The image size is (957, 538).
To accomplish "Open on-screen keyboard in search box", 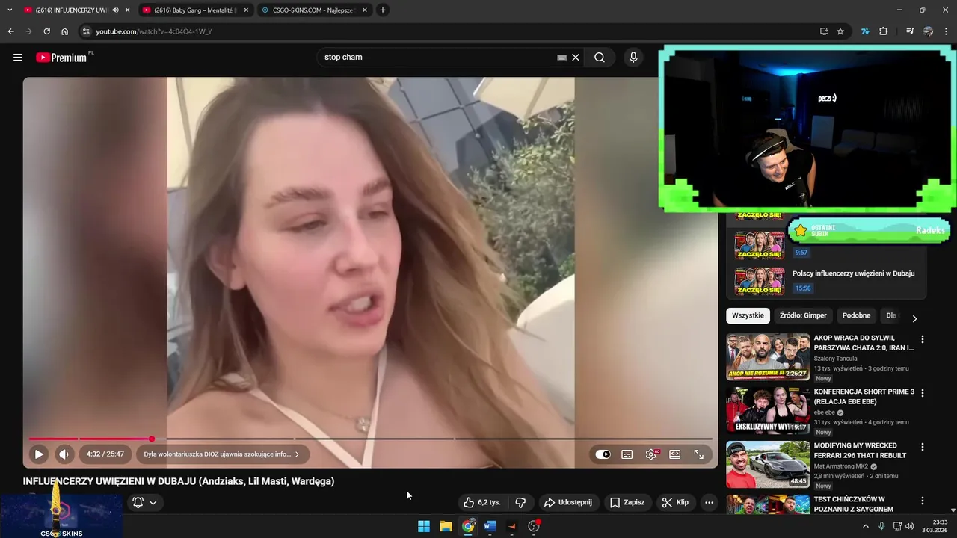I will click(561, 58).
